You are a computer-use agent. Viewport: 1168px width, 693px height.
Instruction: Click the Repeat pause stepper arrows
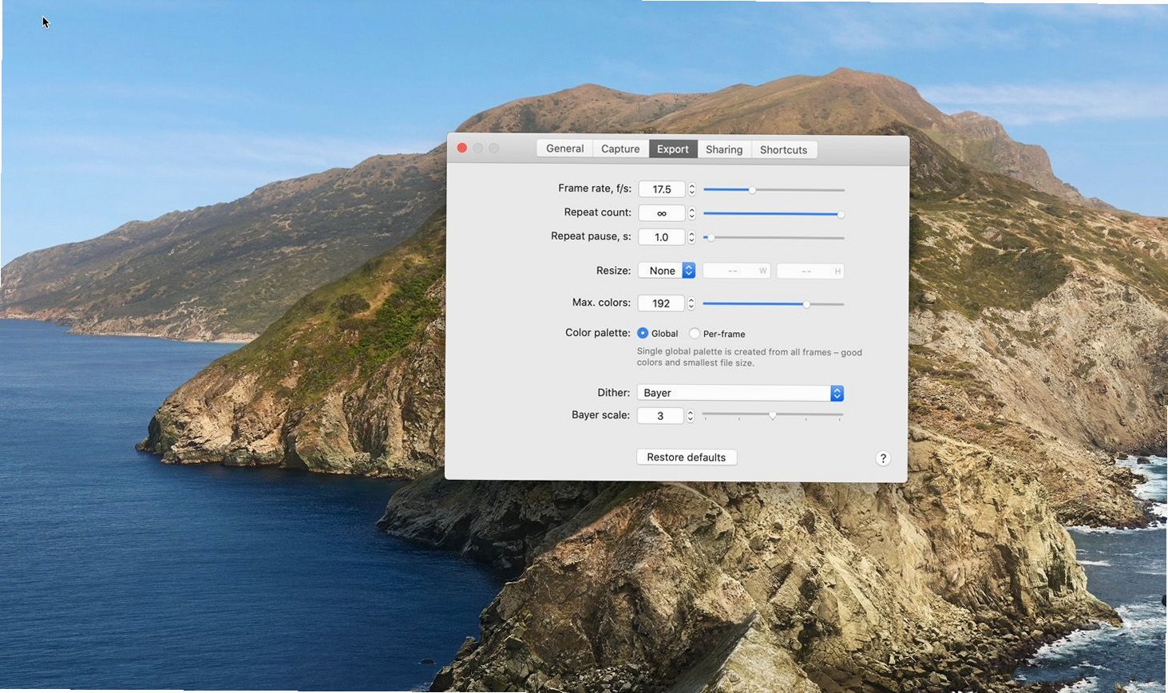[x=691, y=237]
